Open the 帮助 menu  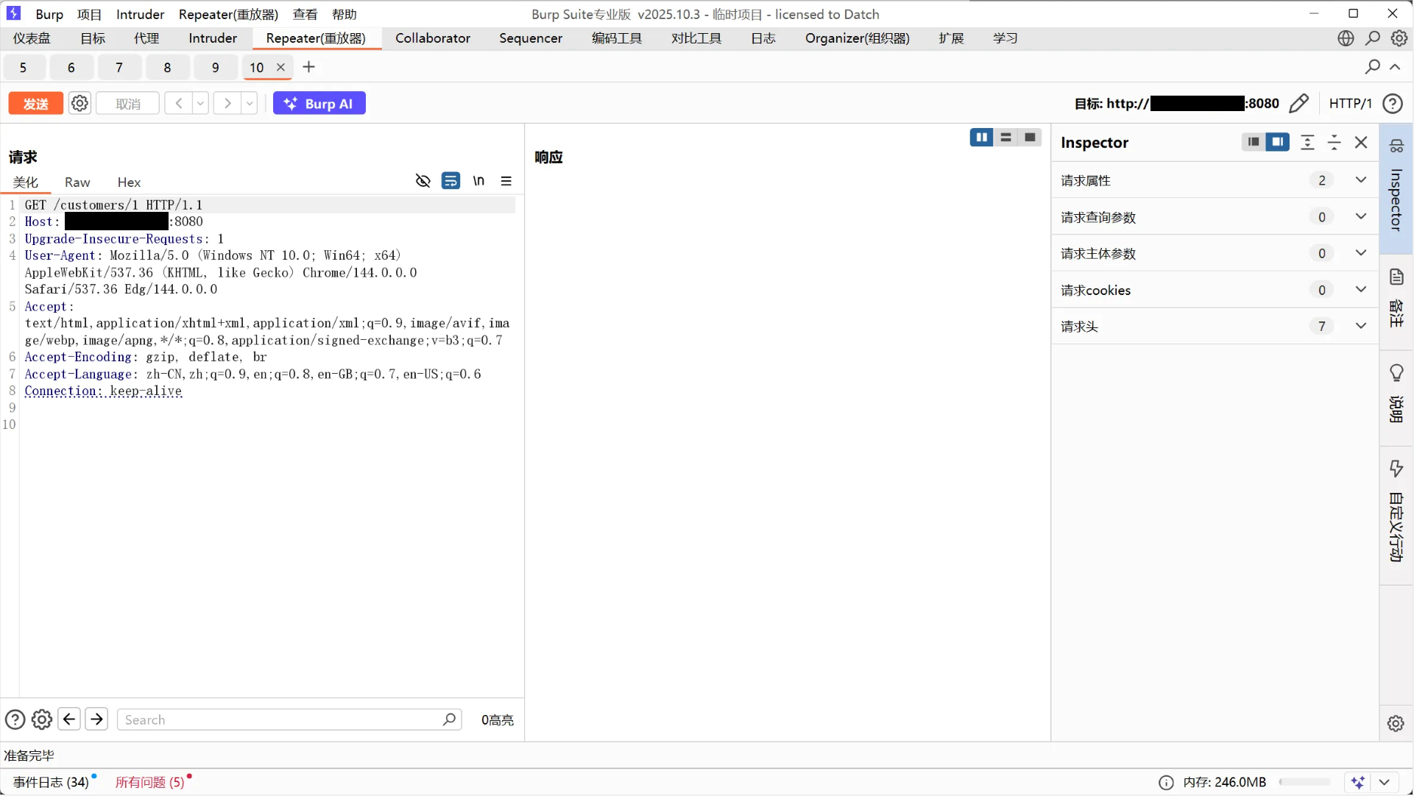[x=344, y=14]
